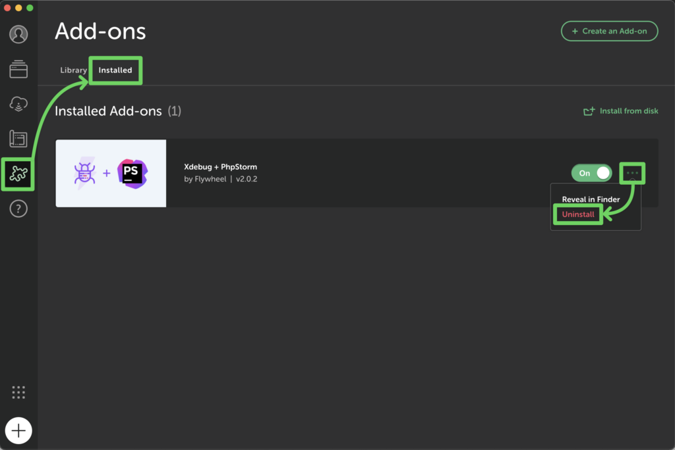Toggle the Xdebug + PhpStorm On switch
Screen dimensions: 675x450
(x=591, y=173)
